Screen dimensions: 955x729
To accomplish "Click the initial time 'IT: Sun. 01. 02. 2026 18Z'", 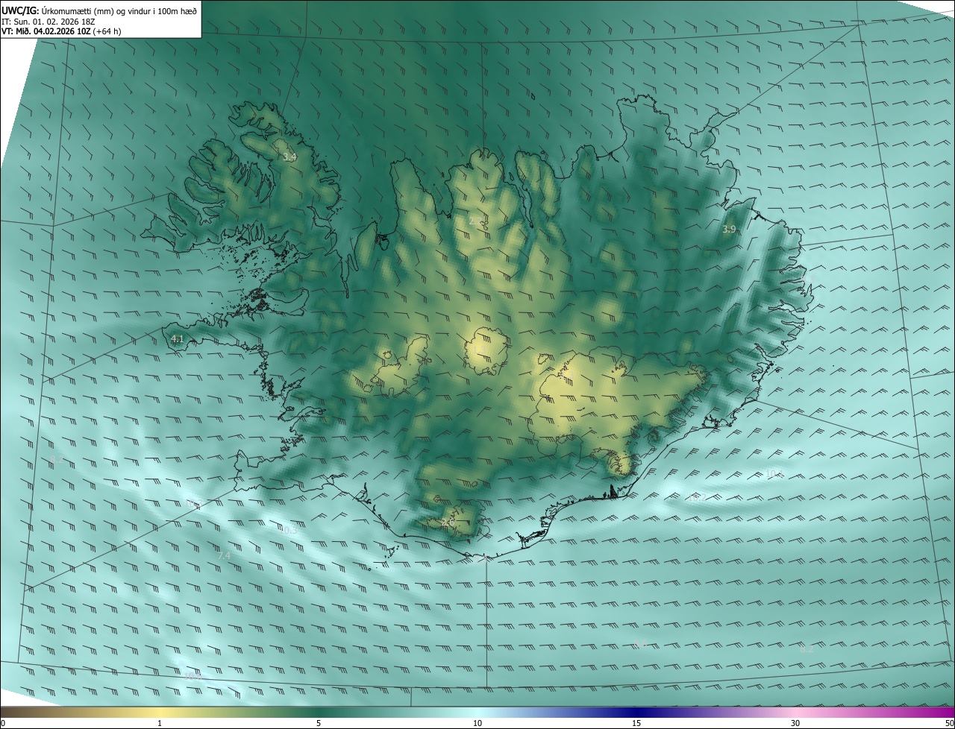I will tap(48, 22).
